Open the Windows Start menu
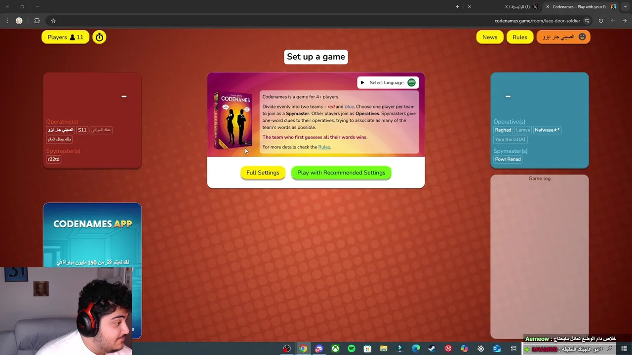This screenshot has width=632, height=355. [624, 349]
